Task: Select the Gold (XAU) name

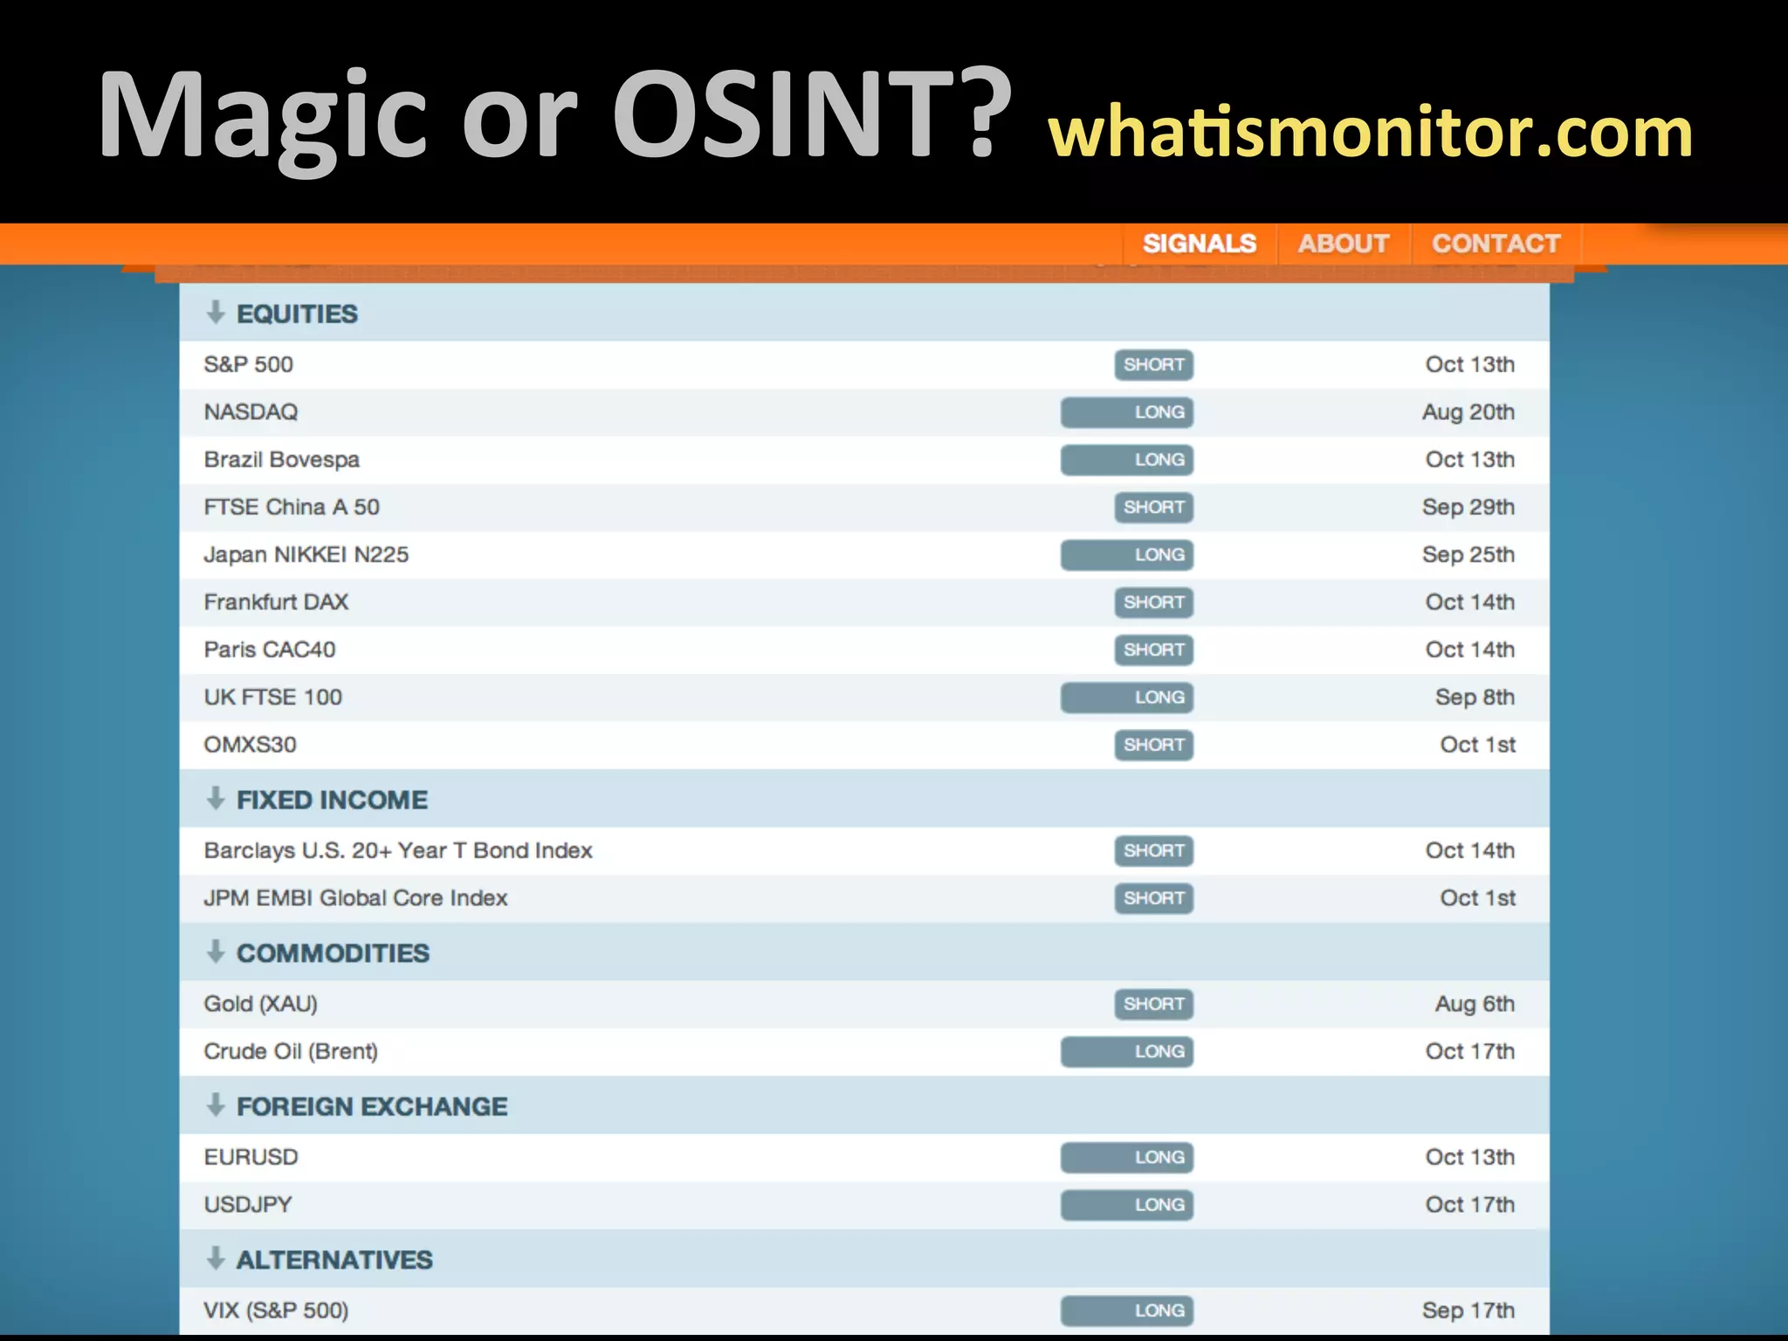Action: 261,1005
